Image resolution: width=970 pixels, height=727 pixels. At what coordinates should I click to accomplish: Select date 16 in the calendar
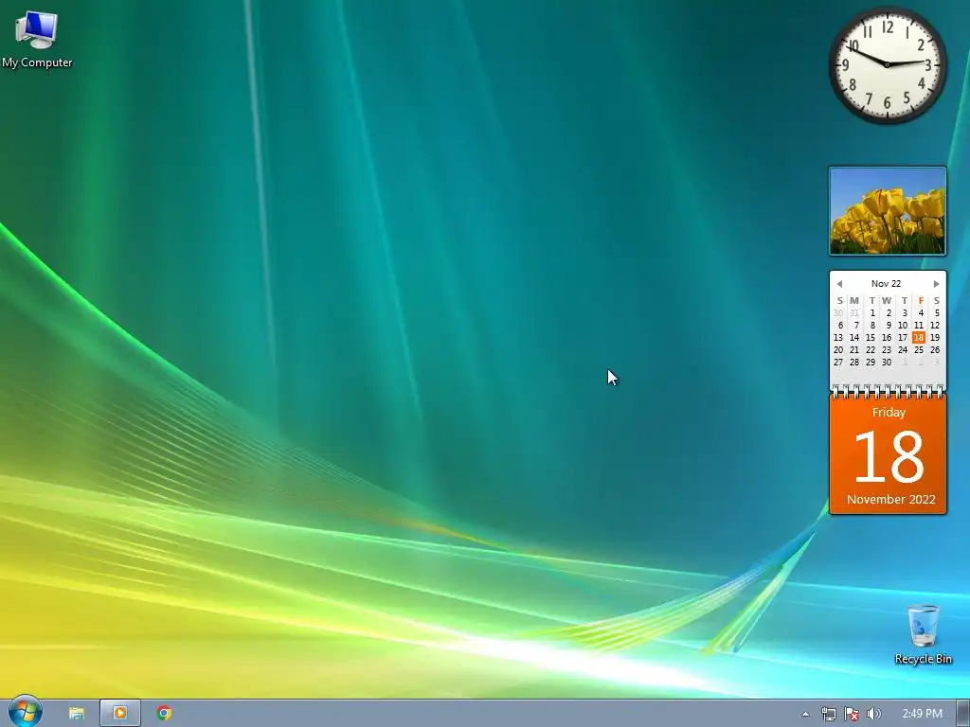coord(887,338)
